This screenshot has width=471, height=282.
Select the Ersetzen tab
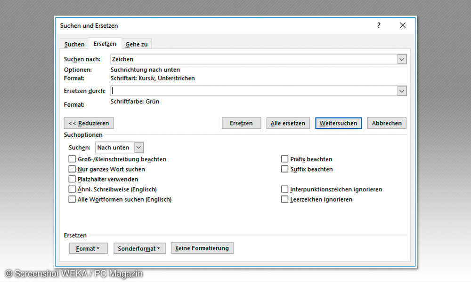click(x=105, y=44)
